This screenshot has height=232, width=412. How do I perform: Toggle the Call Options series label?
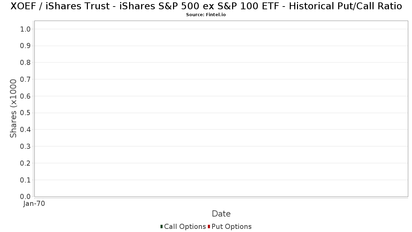[x=185, y=227]
